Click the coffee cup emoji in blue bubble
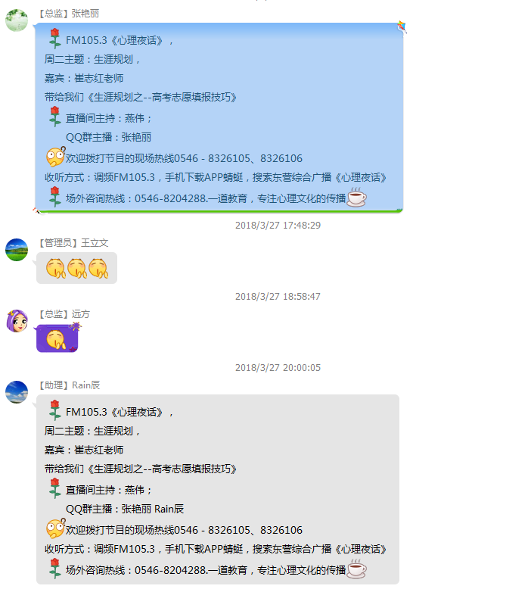 tap(356, 197)
